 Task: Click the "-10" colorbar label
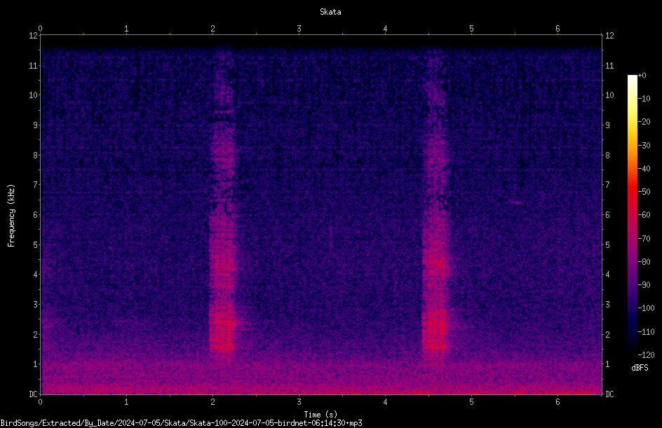644,99
